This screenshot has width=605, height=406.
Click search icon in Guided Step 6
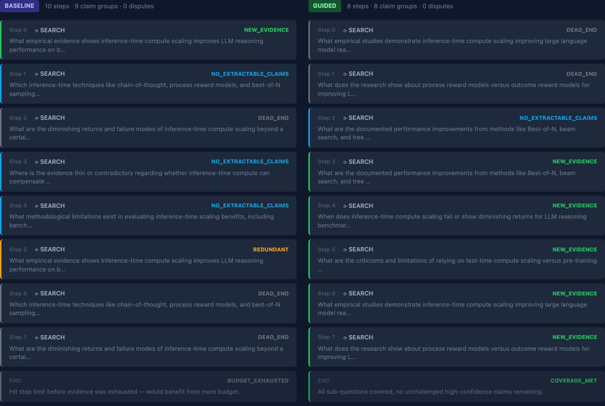[345, 294]
